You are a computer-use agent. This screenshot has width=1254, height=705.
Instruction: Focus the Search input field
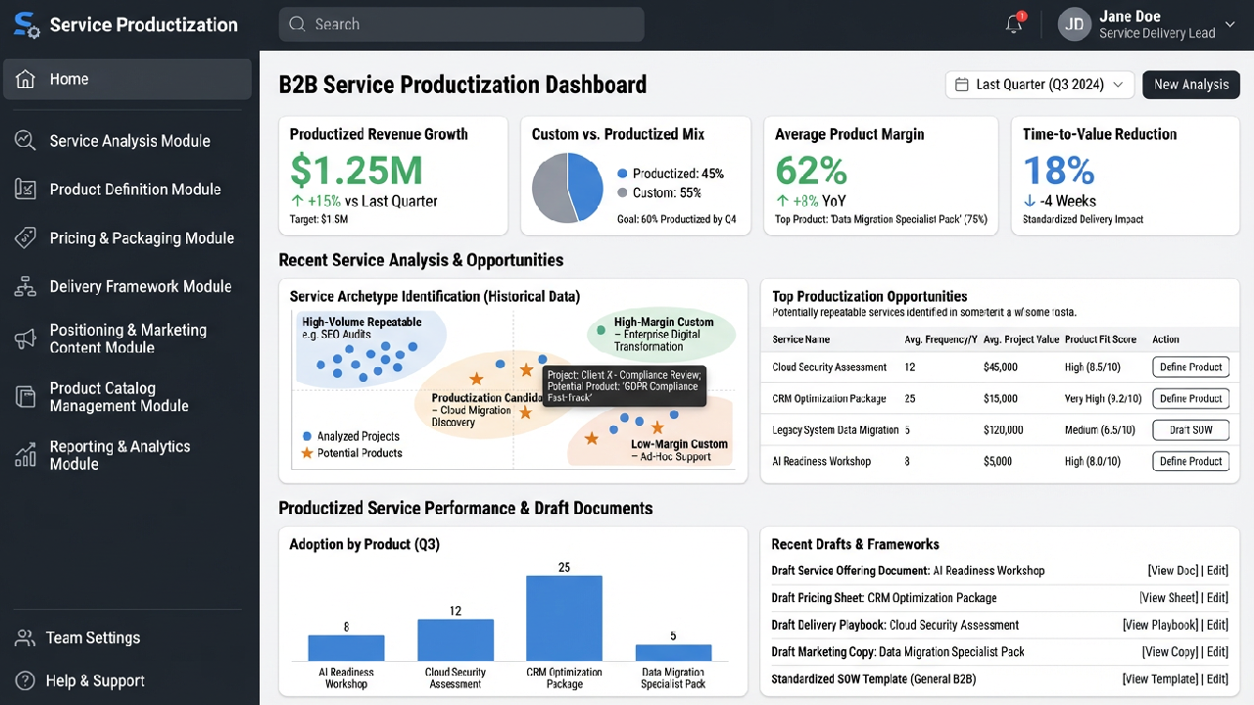[x=461, y=24]
